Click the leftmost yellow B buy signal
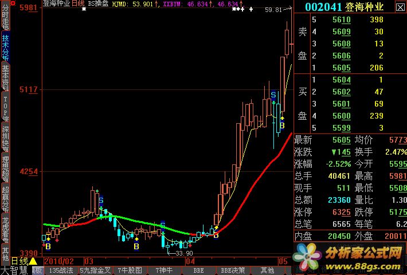The width and height of the screenshot is (407, 275). click(x=48, y=246)
